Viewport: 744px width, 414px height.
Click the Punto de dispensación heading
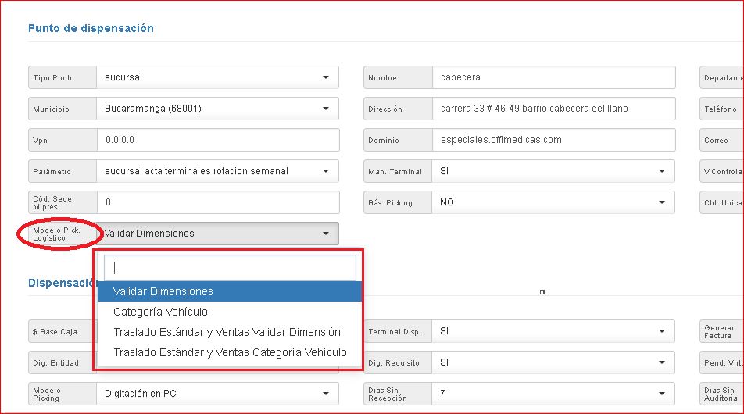click(91, 28)
